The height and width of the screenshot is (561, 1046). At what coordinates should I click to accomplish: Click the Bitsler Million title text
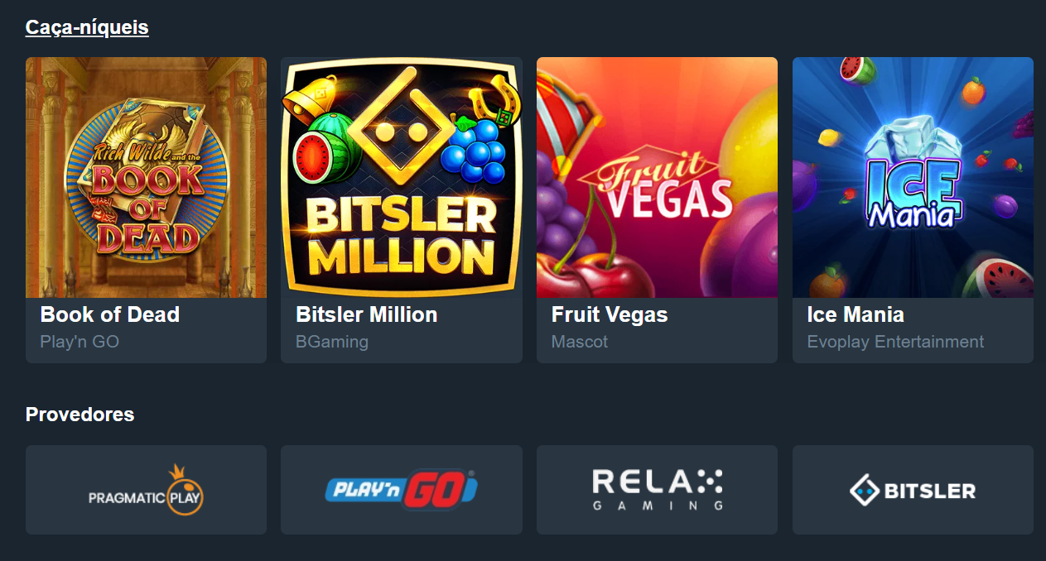366,314
